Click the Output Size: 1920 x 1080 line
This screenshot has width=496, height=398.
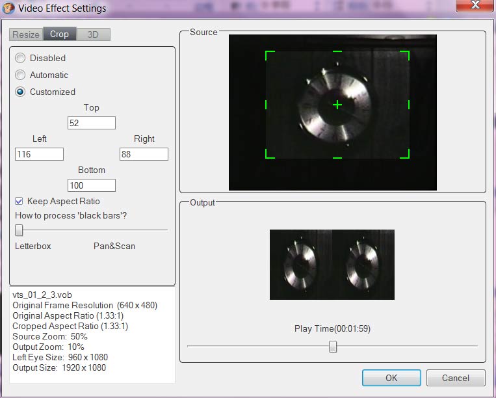59,367
